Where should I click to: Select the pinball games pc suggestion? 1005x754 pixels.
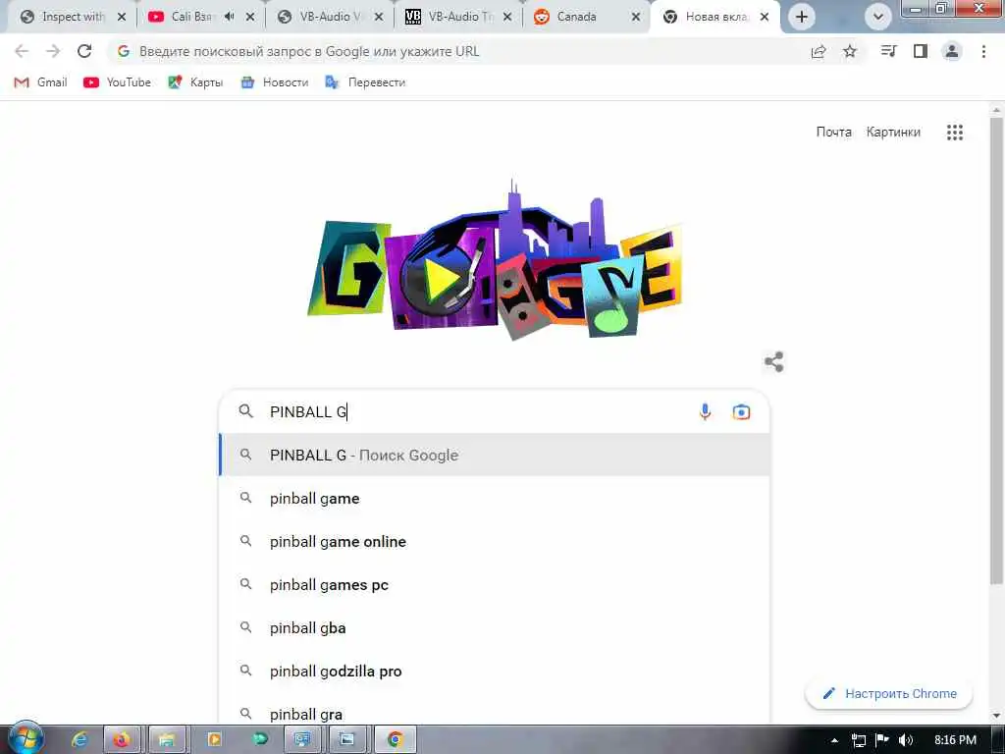(495, 585)
